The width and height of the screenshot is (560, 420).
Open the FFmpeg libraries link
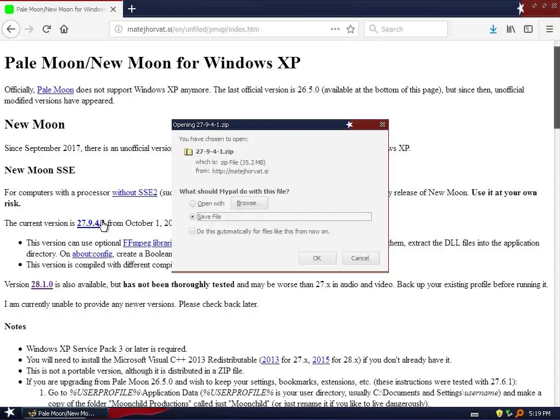point(147,243)
